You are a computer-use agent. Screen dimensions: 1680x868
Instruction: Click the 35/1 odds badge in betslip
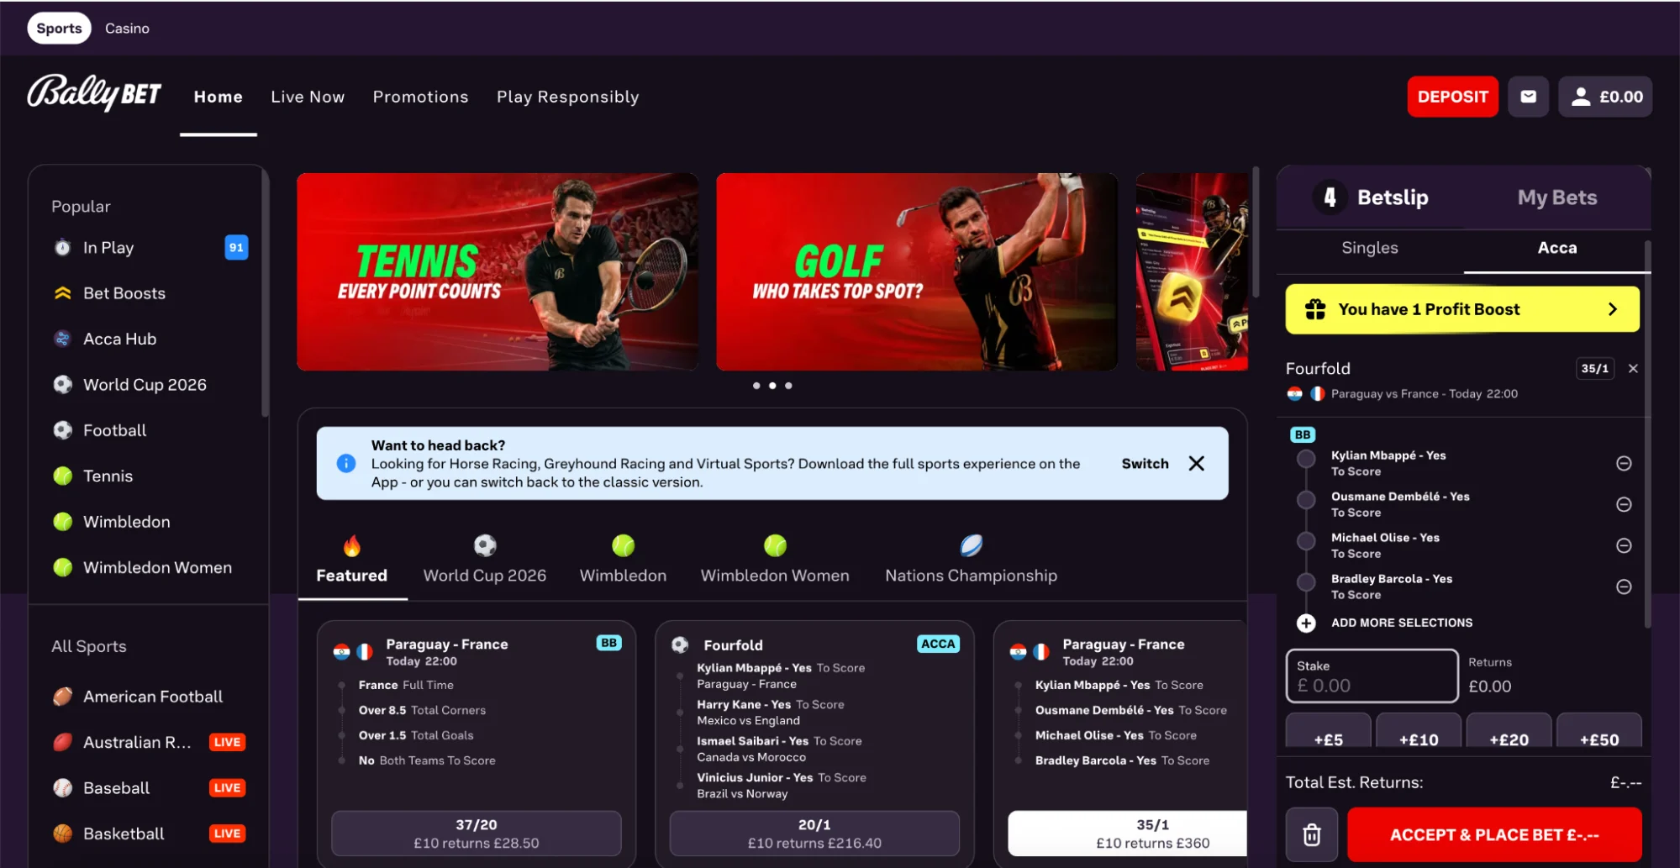tap(1594, 369)
